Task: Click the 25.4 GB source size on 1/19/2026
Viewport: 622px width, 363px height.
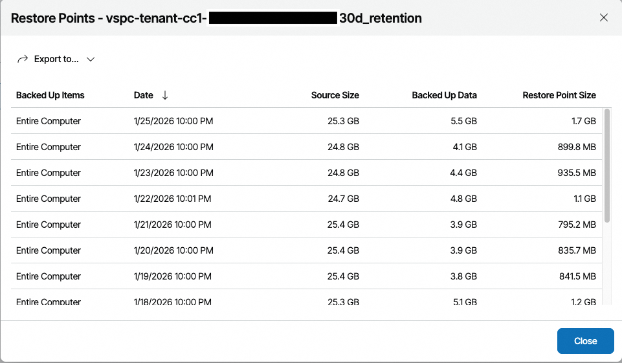Action: (343, 276)
